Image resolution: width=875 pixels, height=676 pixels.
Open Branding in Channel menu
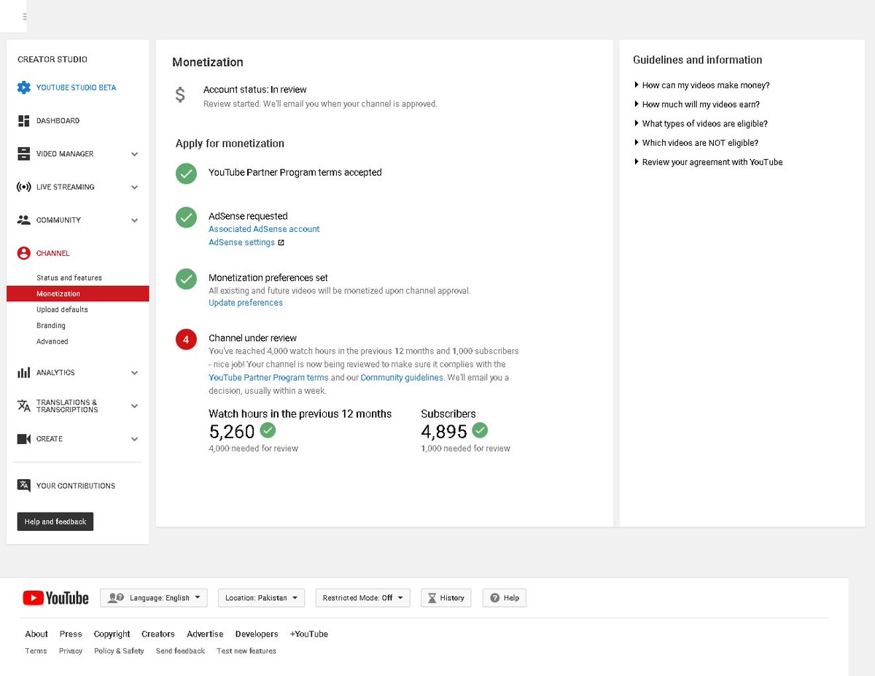[x=51, y=326]
